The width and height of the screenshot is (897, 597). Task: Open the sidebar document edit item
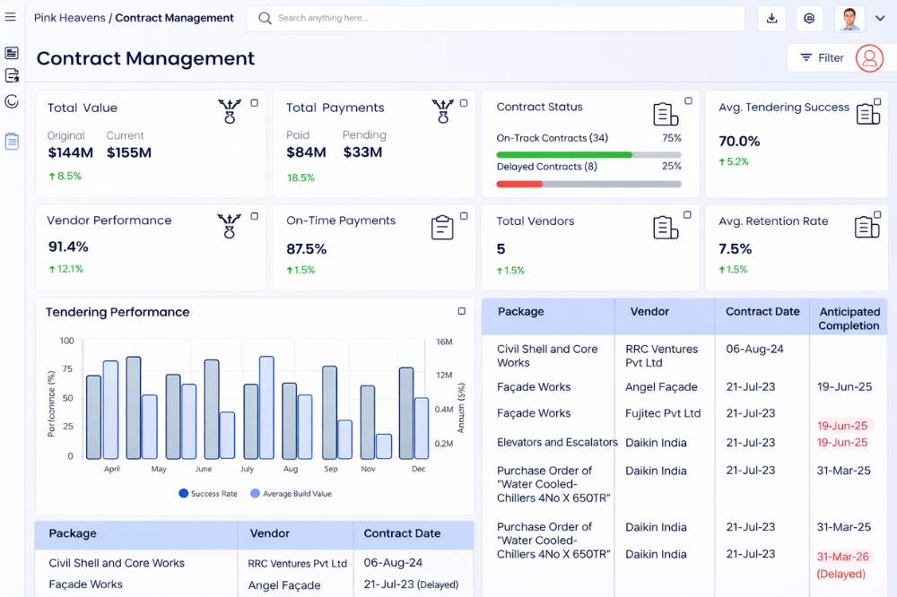pyautogui.click(x=12, y=76)
